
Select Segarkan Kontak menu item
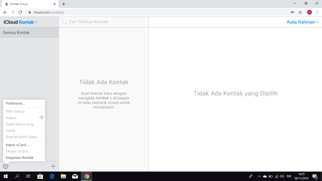tap(24, 157)
